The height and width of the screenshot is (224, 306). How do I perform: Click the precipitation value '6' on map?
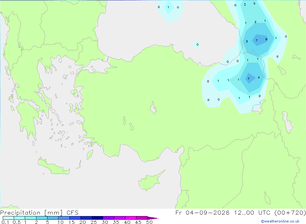(266, 39)
